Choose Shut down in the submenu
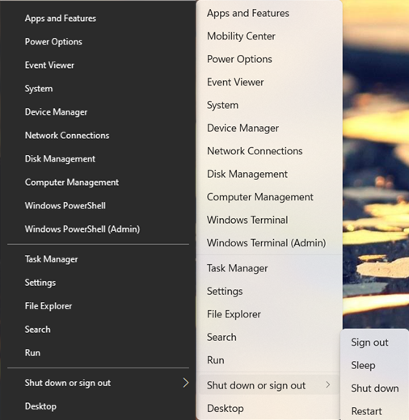The height and width of the screenshot is (420, 409). [375, 388]
